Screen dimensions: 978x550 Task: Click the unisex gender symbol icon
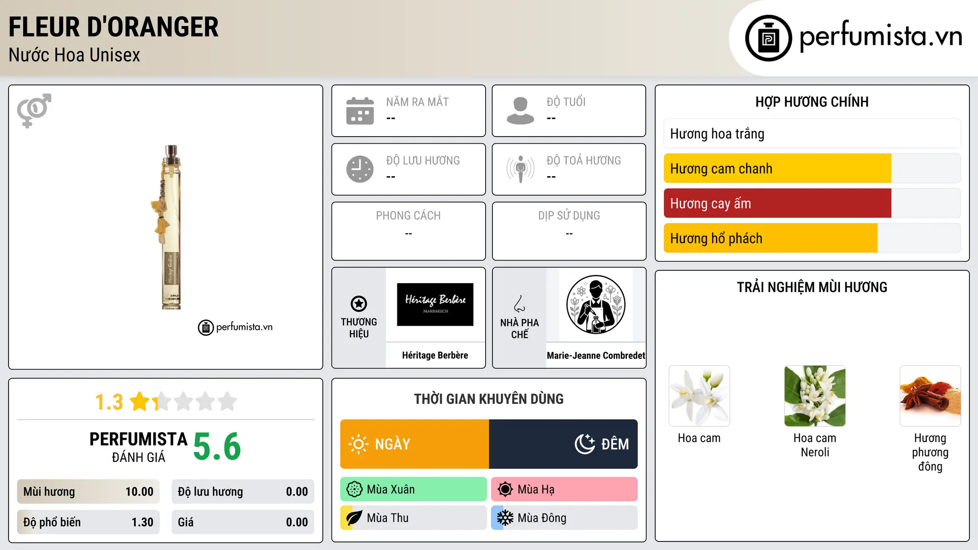(x=34, y=110)
